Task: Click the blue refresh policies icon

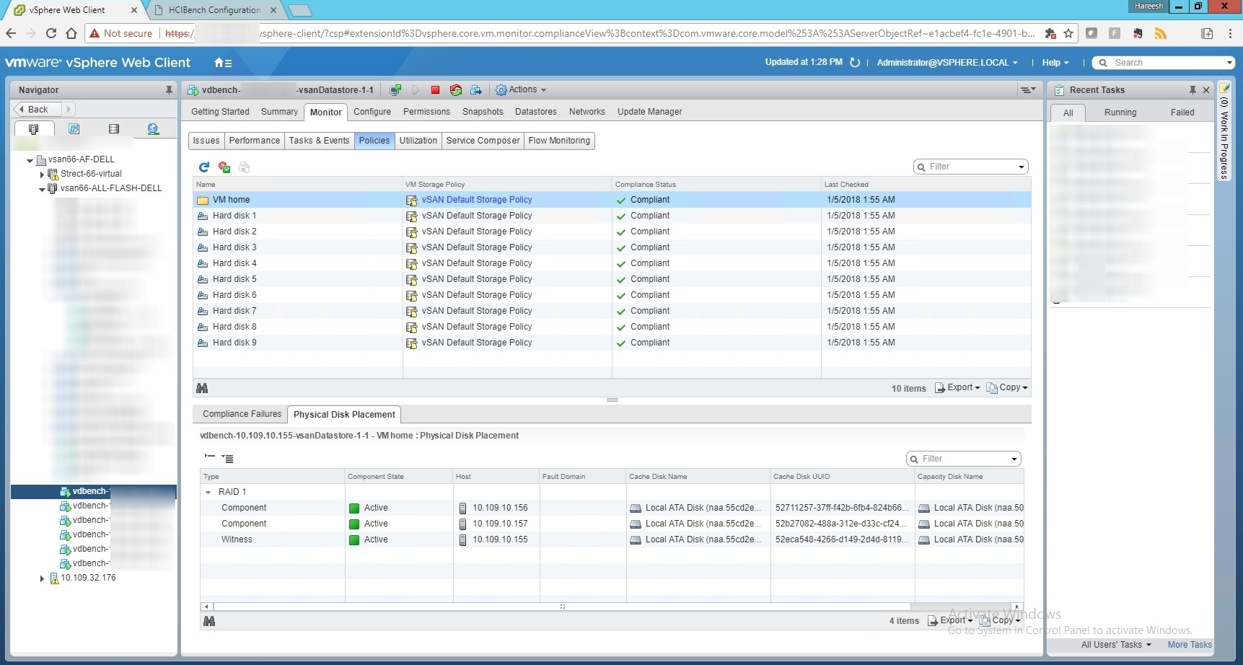Action: 204,167
